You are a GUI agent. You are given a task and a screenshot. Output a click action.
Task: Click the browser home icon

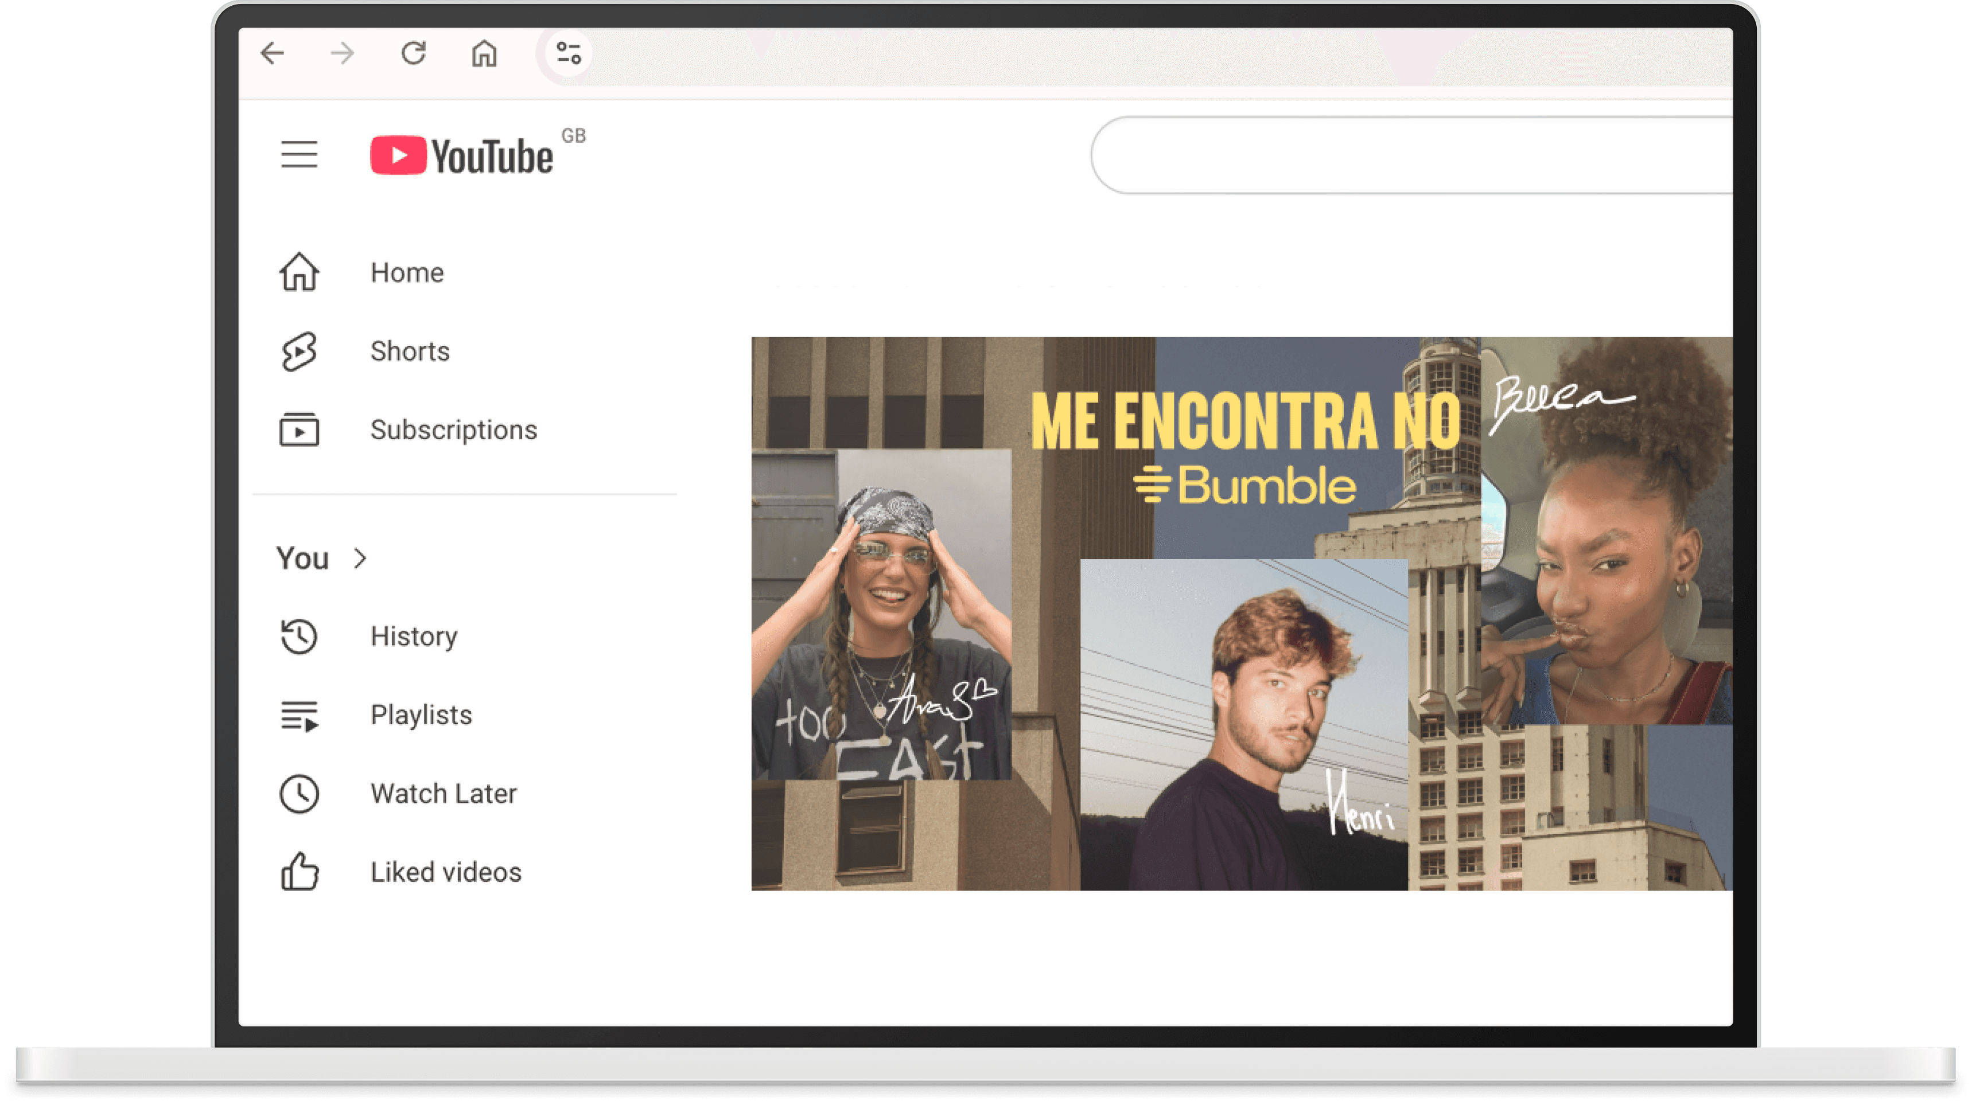coord(484,53)
